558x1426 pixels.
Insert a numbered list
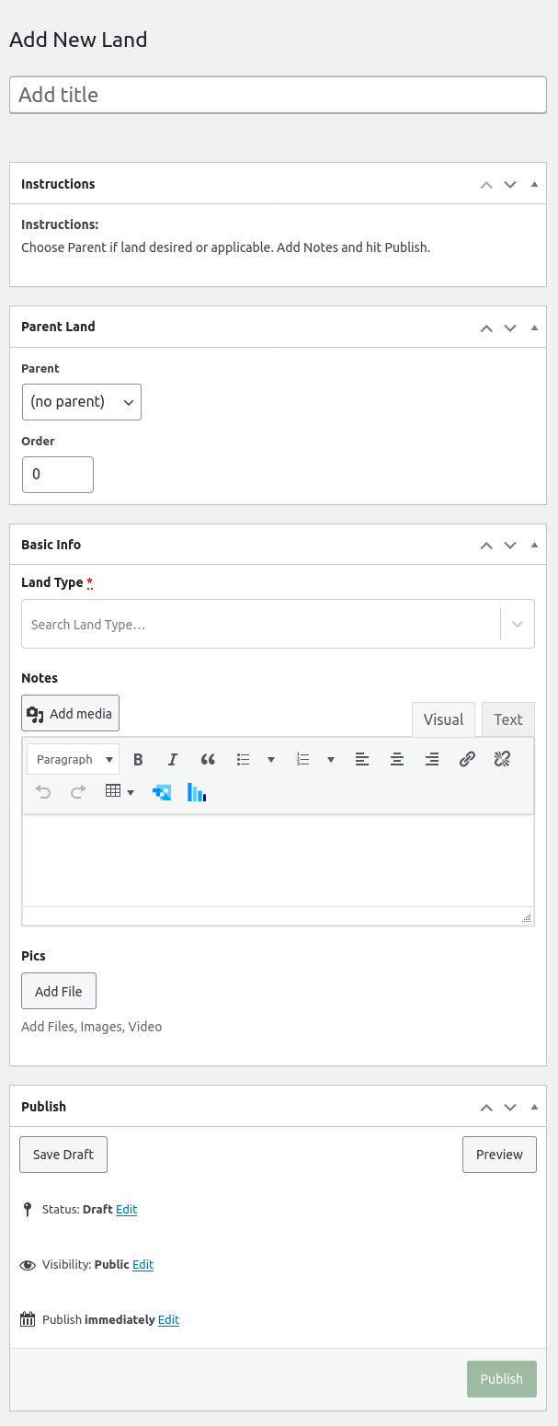303,759
